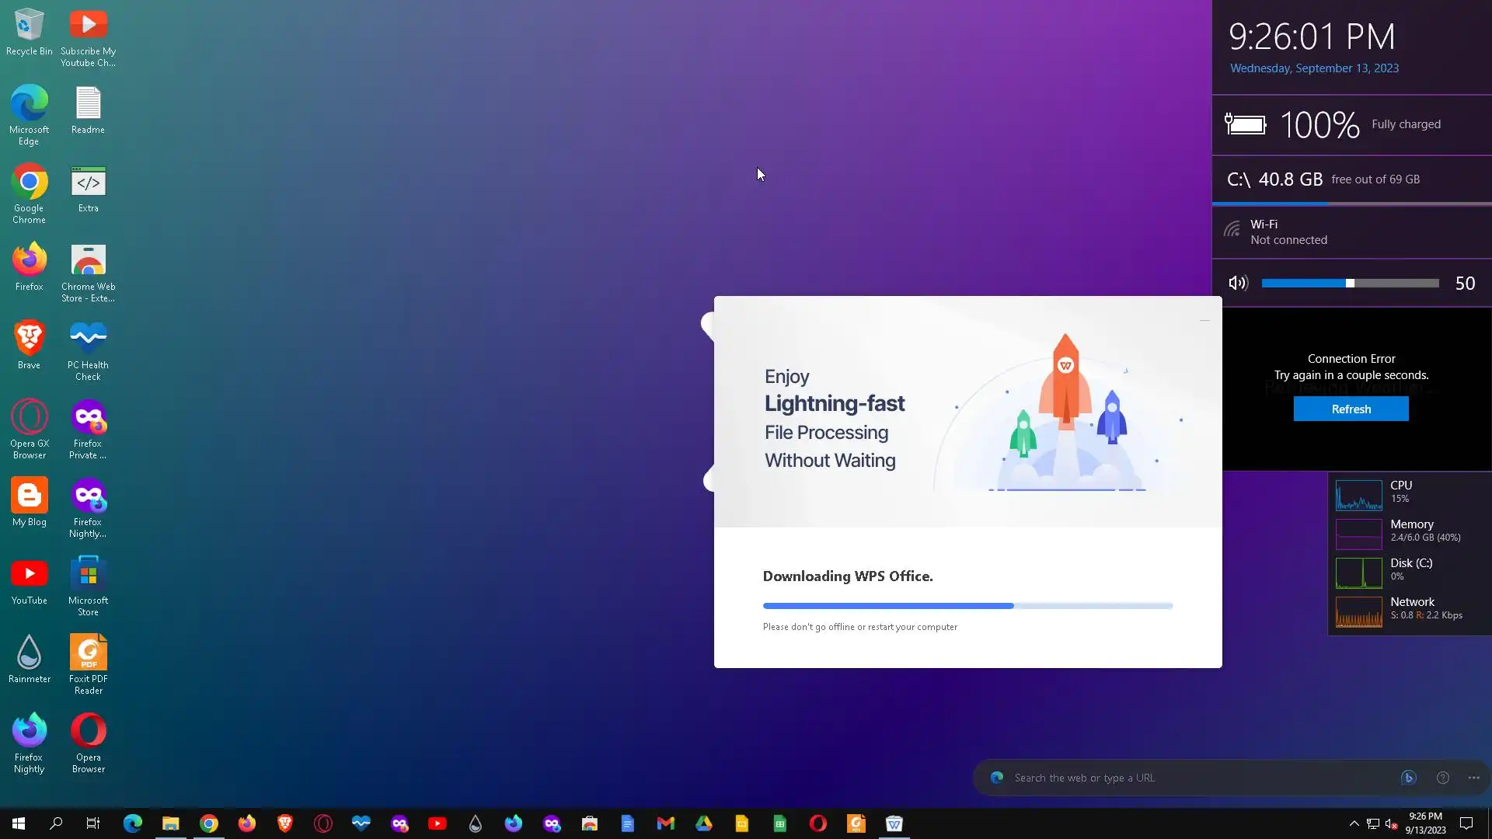This screenshot has width=1492, height=839.
Task: Click the WPS Office taskbar icon
Action: pos(894,823)
